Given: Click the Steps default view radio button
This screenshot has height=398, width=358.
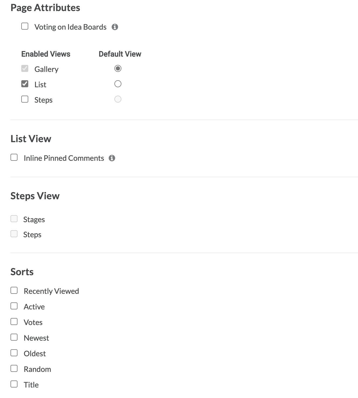Looking at the screenshot, I should 118,99.
